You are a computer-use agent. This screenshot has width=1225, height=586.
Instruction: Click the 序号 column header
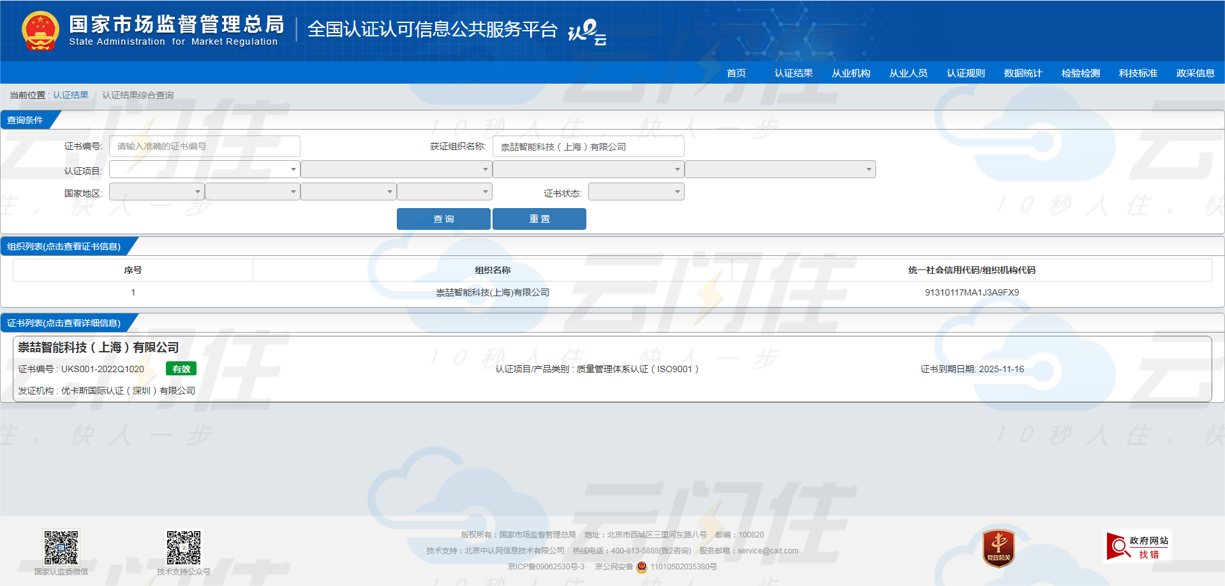pyautogui.click(x=133, y=270)
